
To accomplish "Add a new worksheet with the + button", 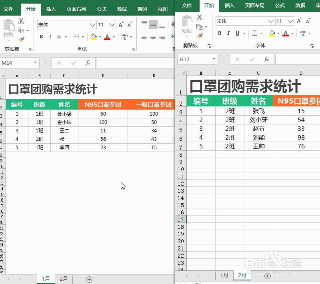I will point(267,276).
